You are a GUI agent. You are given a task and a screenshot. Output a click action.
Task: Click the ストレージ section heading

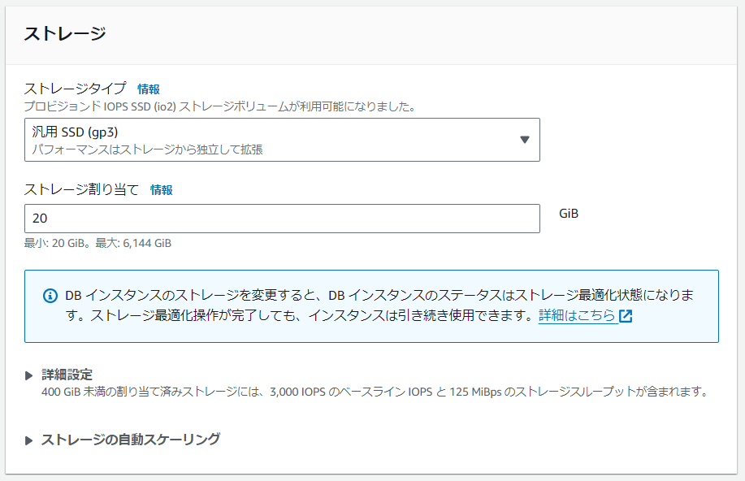pos(66,33)
